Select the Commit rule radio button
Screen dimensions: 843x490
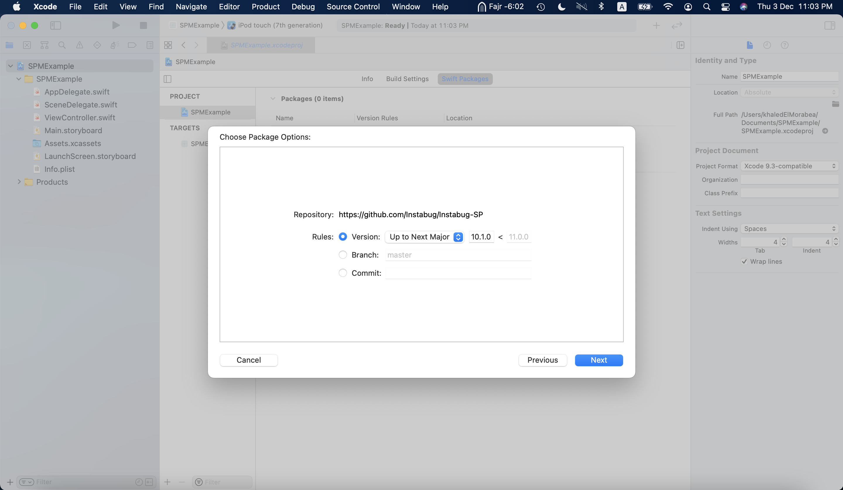point(343,273)
